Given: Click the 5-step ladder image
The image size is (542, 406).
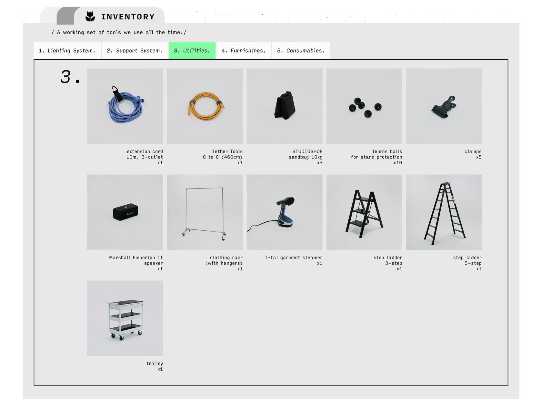Looking at the screenshot, I should [444, 212].
